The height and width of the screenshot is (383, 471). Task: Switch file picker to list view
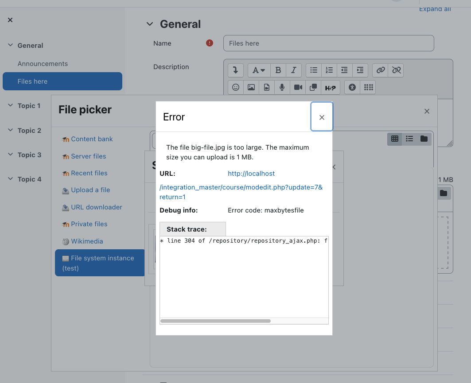pyautogui.click(x=409, y=139)
